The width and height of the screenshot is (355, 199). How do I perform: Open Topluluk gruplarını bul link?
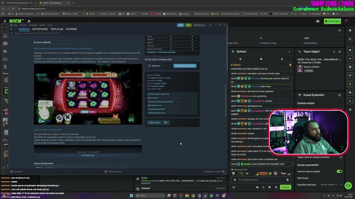click(x=156, y=113)
